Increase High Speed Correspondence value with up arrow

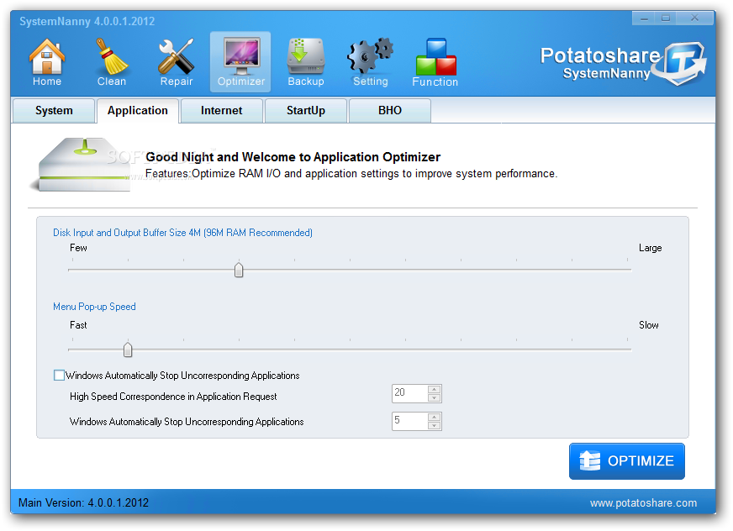(x=435, y=389)
